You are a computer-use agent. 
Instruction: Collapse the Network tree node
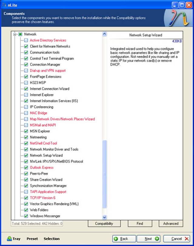[15, 34]
